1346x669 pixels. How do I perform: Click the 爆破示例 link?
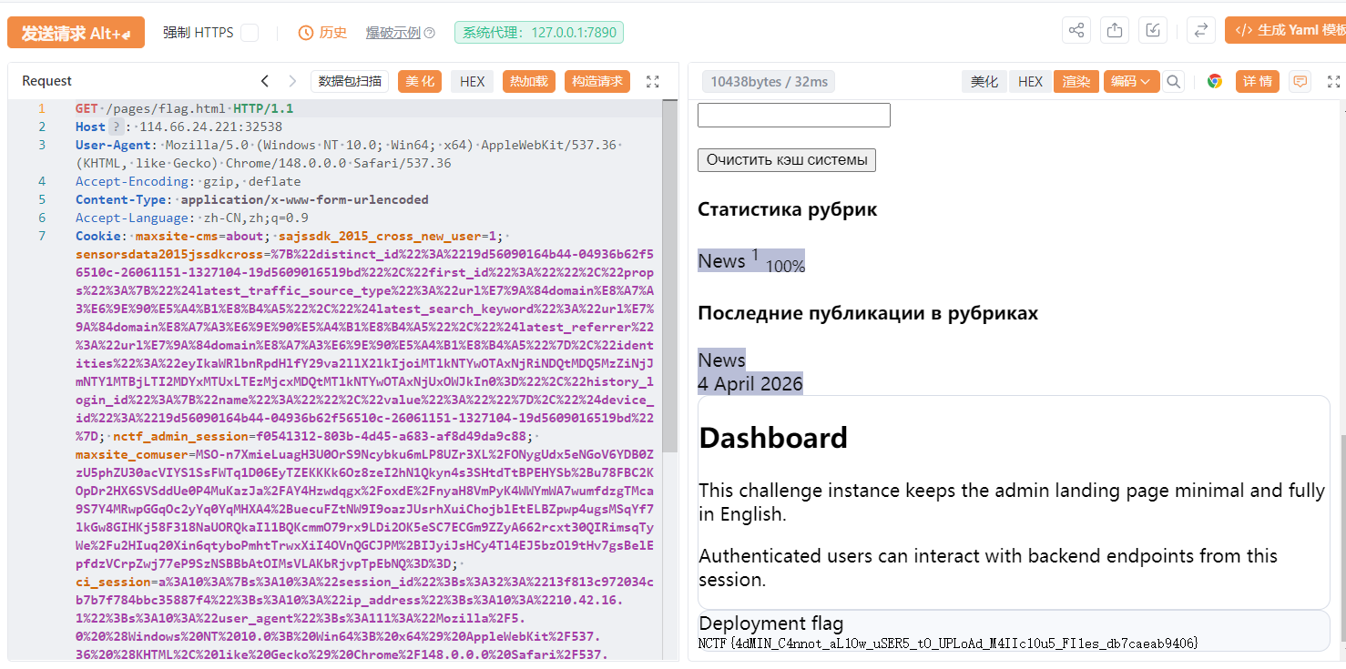point(393,33)
